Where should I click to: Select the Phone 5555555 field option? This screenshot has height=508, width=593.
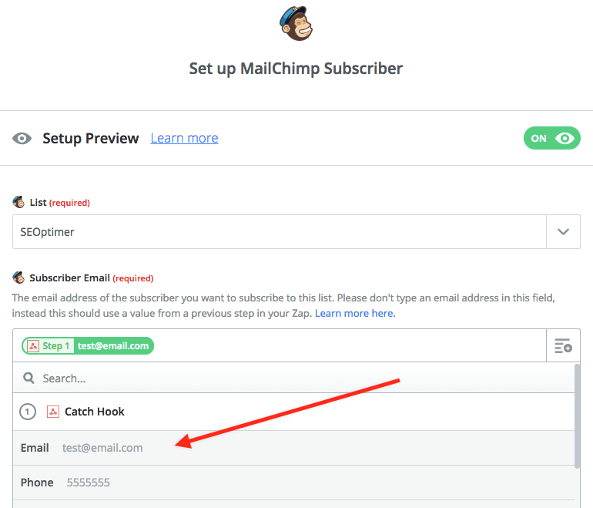[89, 483]
